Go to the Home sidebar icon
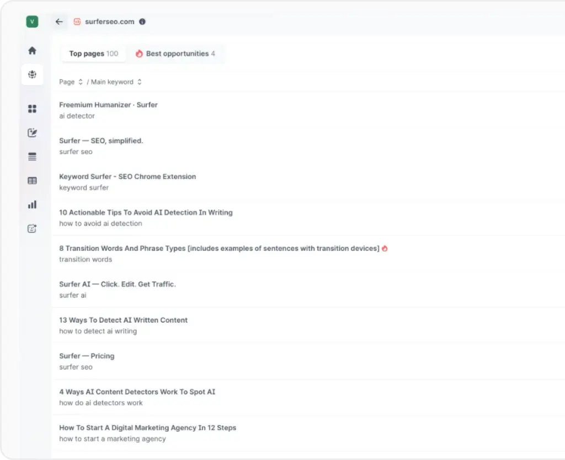The height and width of the screenshot is (460, 565). tap(32, 51)
